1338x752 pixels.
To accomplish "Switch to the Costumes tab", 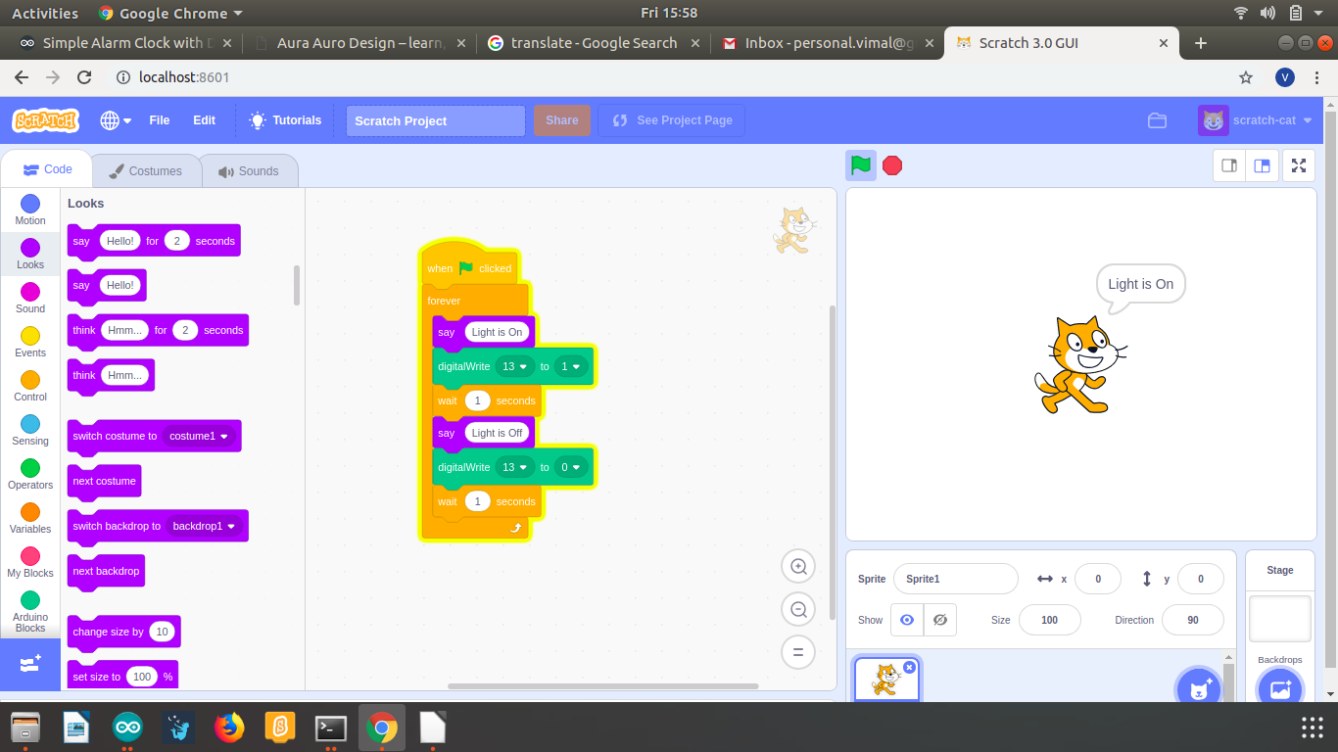I will [146, 170].
